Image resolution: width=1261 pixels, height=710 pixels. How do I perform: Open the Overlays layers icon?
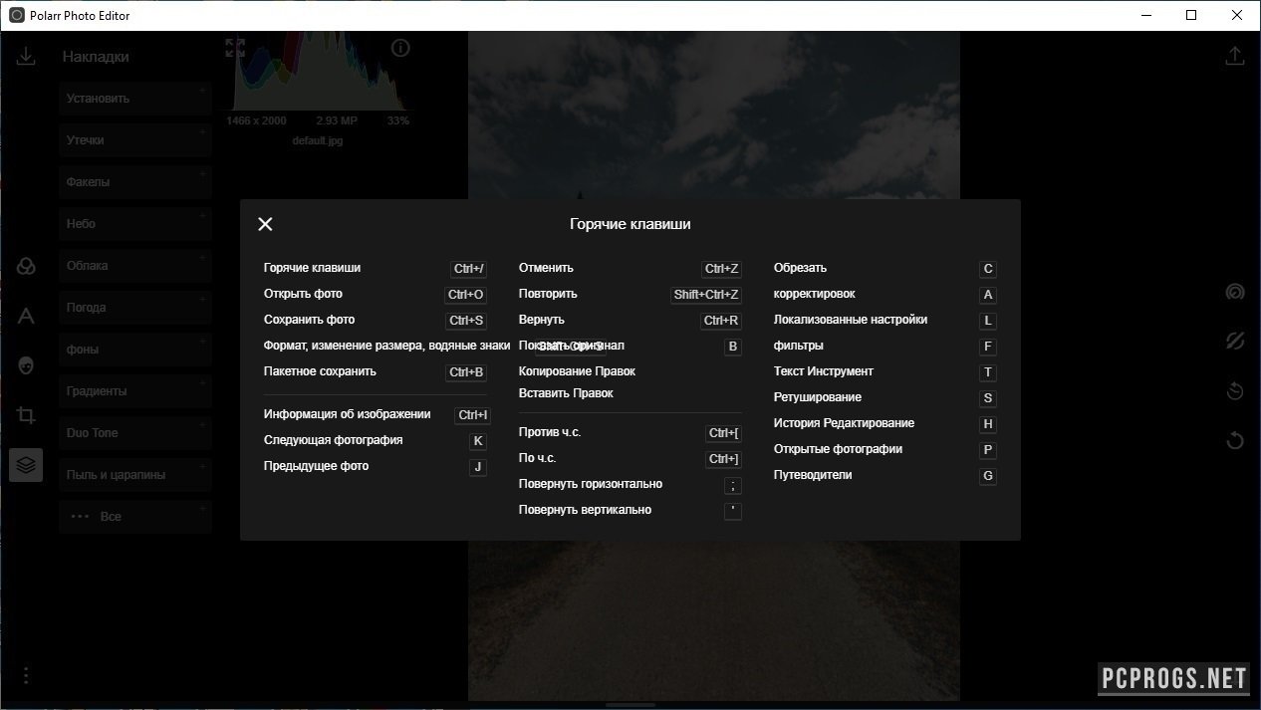pos(26,464)
